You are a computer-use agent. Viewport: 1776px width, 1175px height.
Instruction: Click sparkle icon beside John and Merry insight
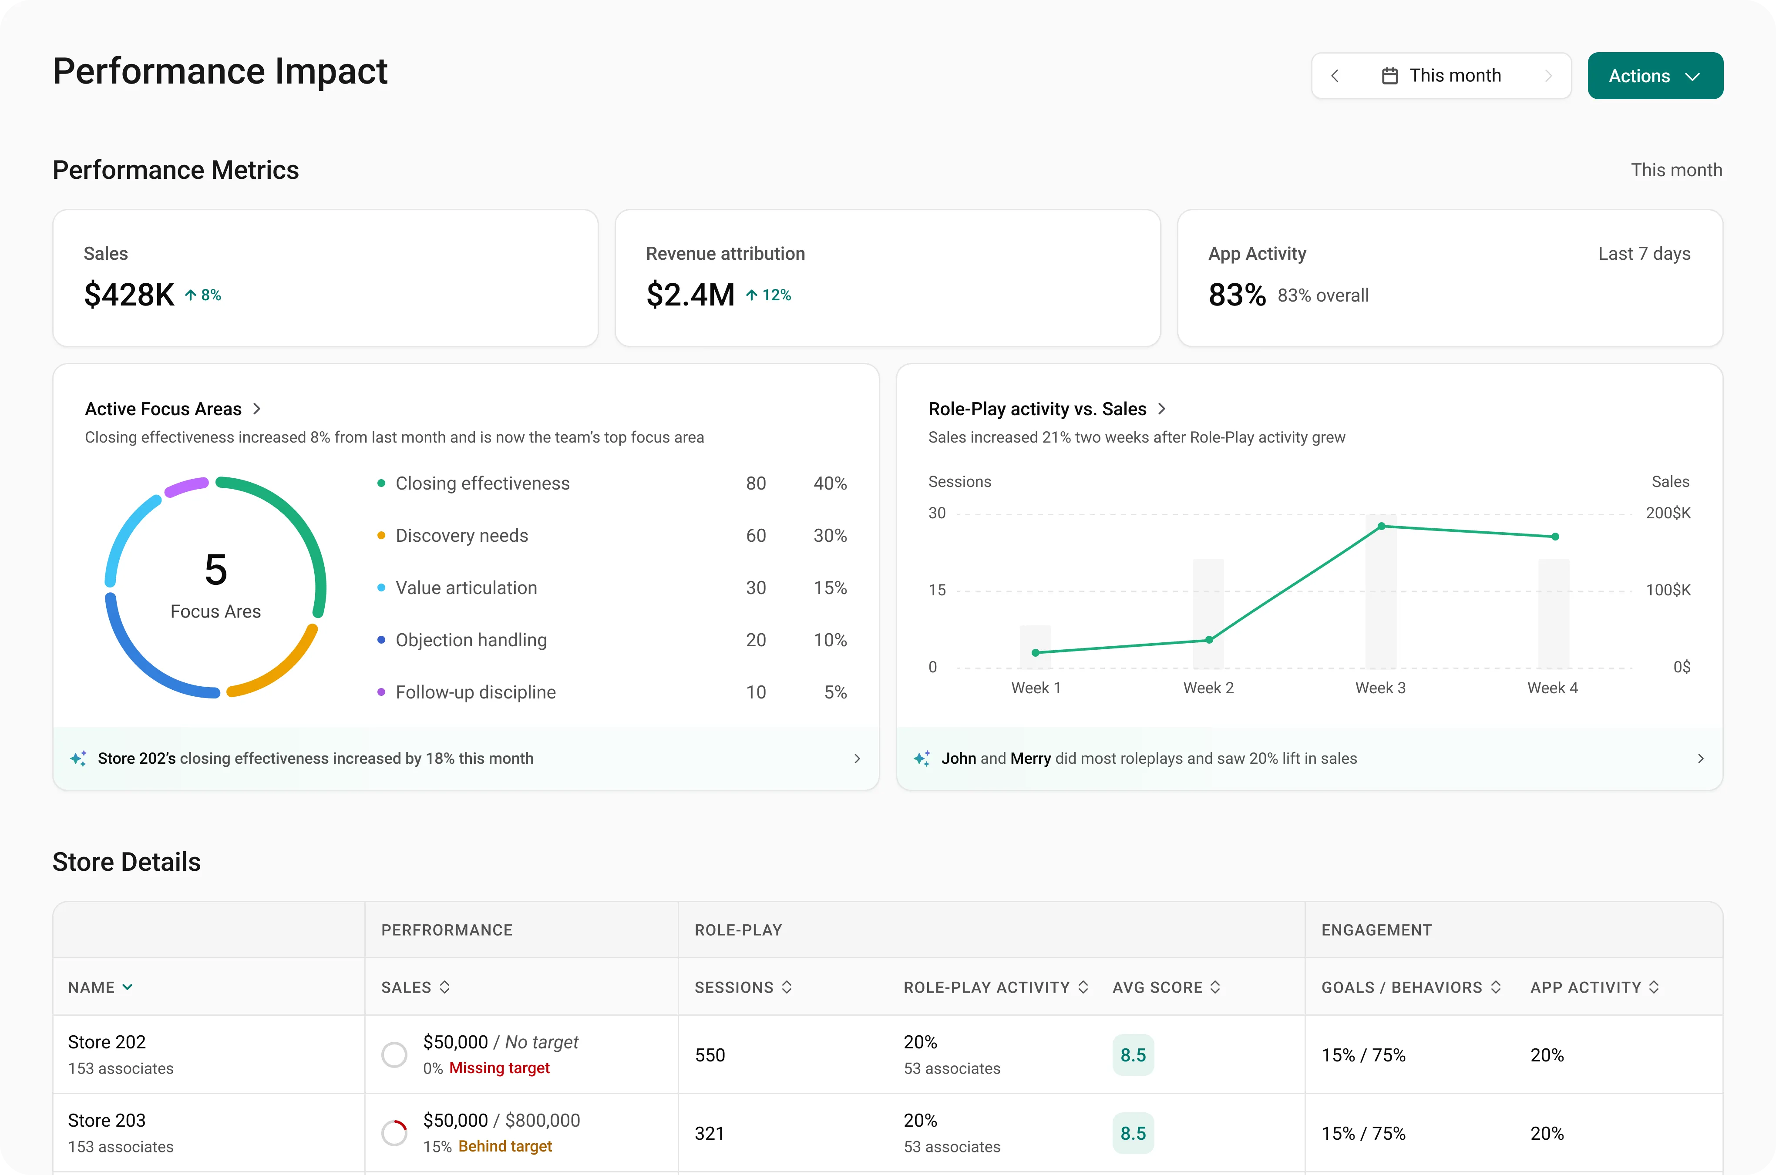(x=922, y=759)
